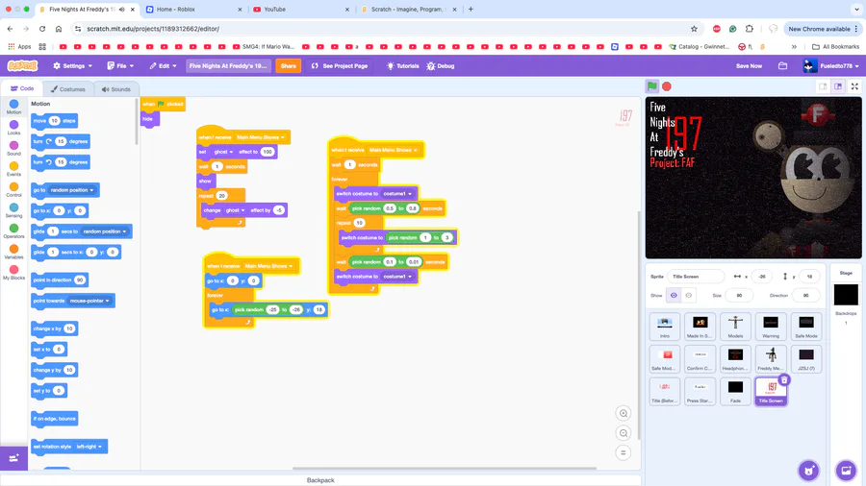Select the Variables block category
This screenshot has height=486, width=866.
point(13,252)
